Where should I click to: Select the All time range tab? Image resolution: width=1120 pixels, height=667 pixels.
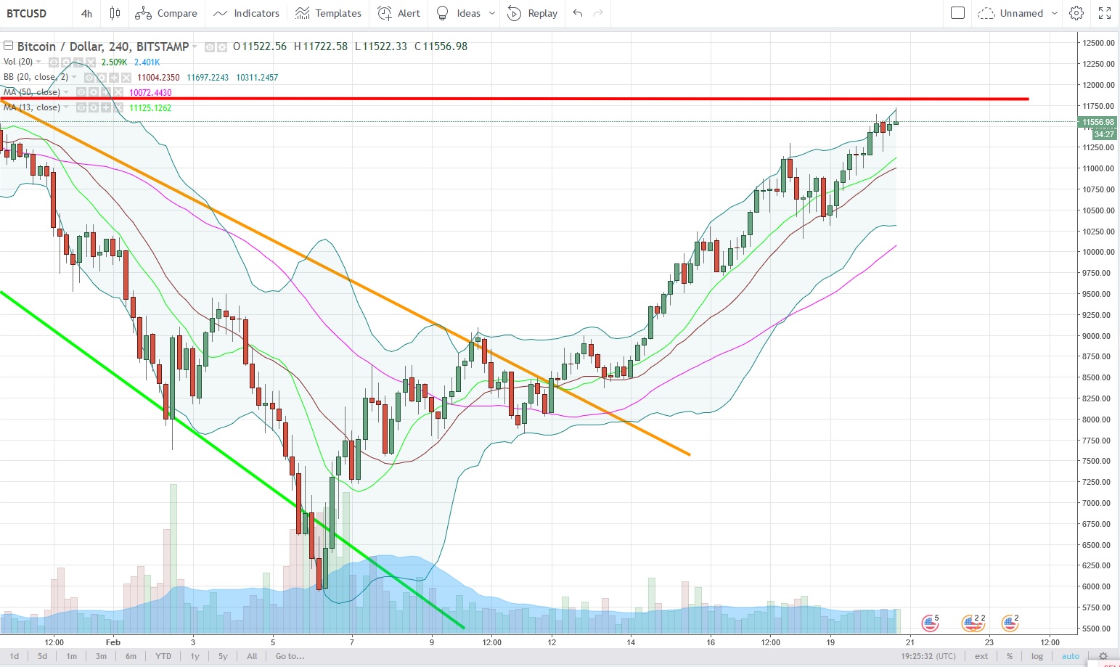pos(252,656)
